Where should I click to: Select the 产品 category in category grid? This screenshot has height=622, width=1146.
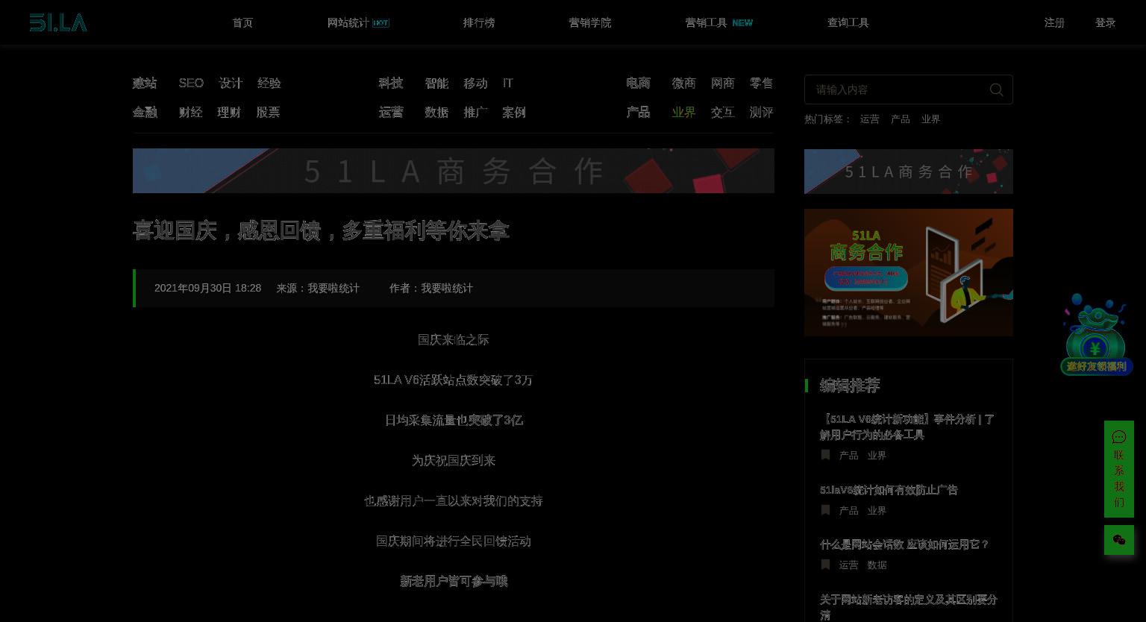click(638, 112)
